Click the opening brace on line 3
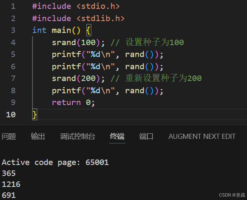 [89, 30]
